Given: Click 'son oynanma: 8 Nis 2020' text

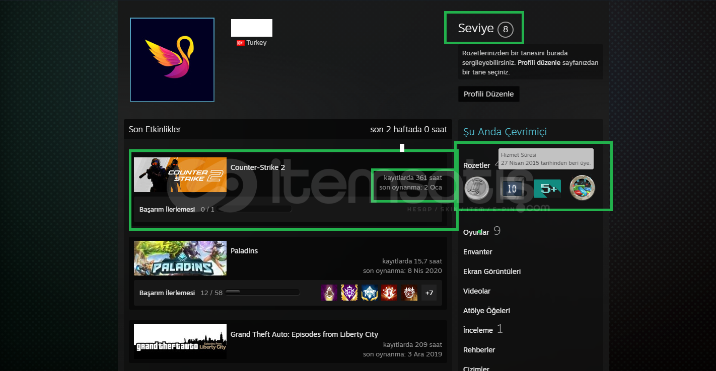Looking at the screenshot, I should coord(402,271).
